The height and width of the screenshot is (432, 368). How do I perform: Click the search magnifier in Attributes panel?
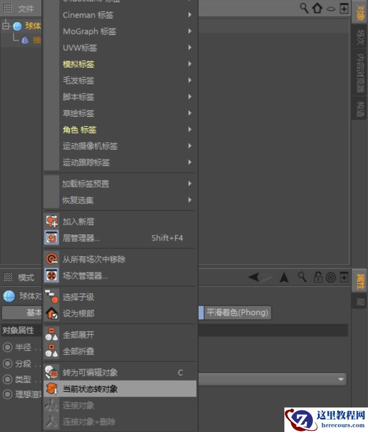[302, 277]
